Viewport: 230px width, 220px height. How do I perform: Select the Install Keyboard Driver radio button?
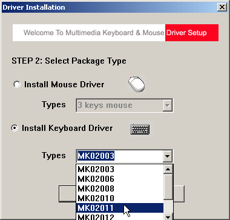click(15, 128)
